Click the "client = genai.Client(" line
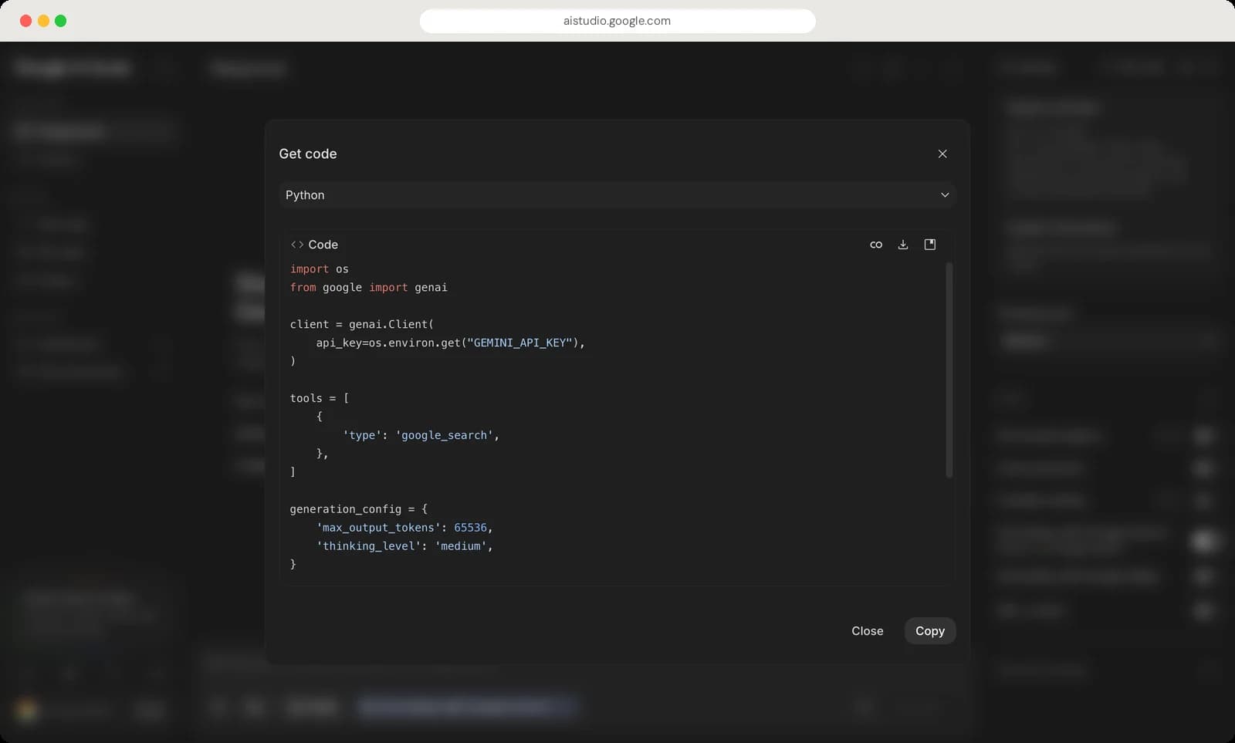Screen dimensions: 1235x743 [x=362, y=324]
